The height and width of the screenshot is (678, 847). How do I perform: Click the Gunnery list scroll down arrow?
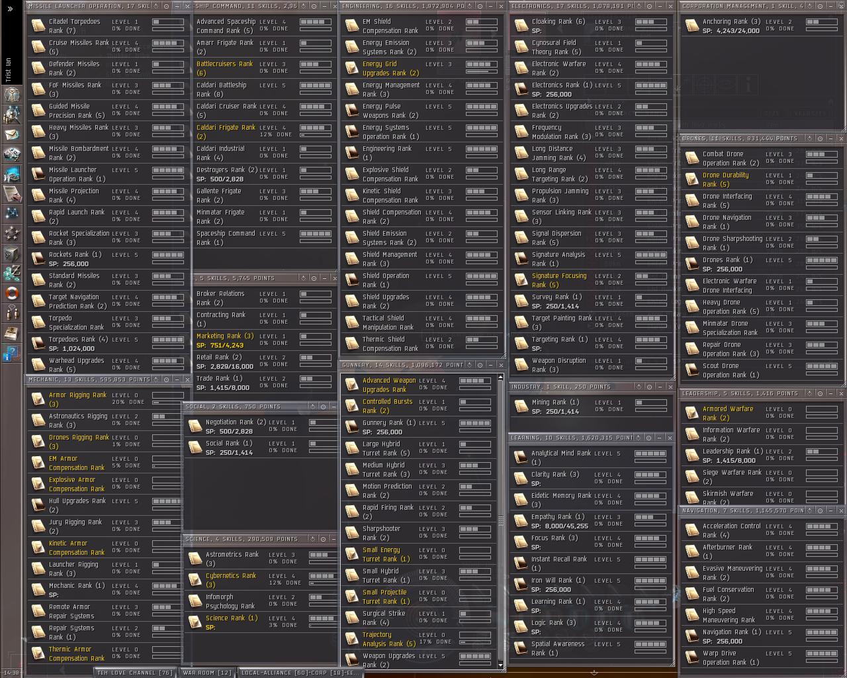(500, 665)
